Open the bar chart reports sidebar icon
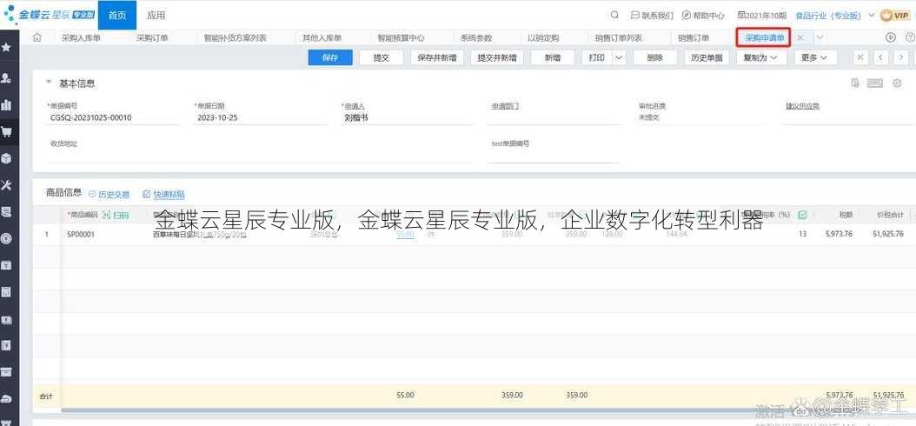 click(x=6, y=105)
